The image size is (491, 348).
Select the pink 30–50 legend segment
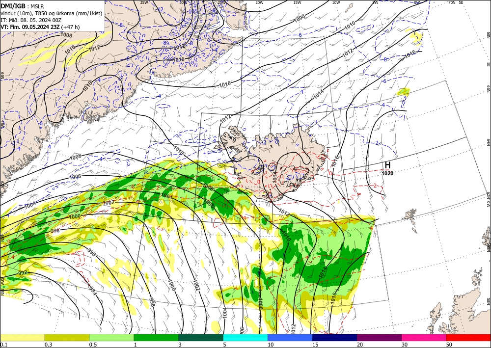tap(424, 338)
